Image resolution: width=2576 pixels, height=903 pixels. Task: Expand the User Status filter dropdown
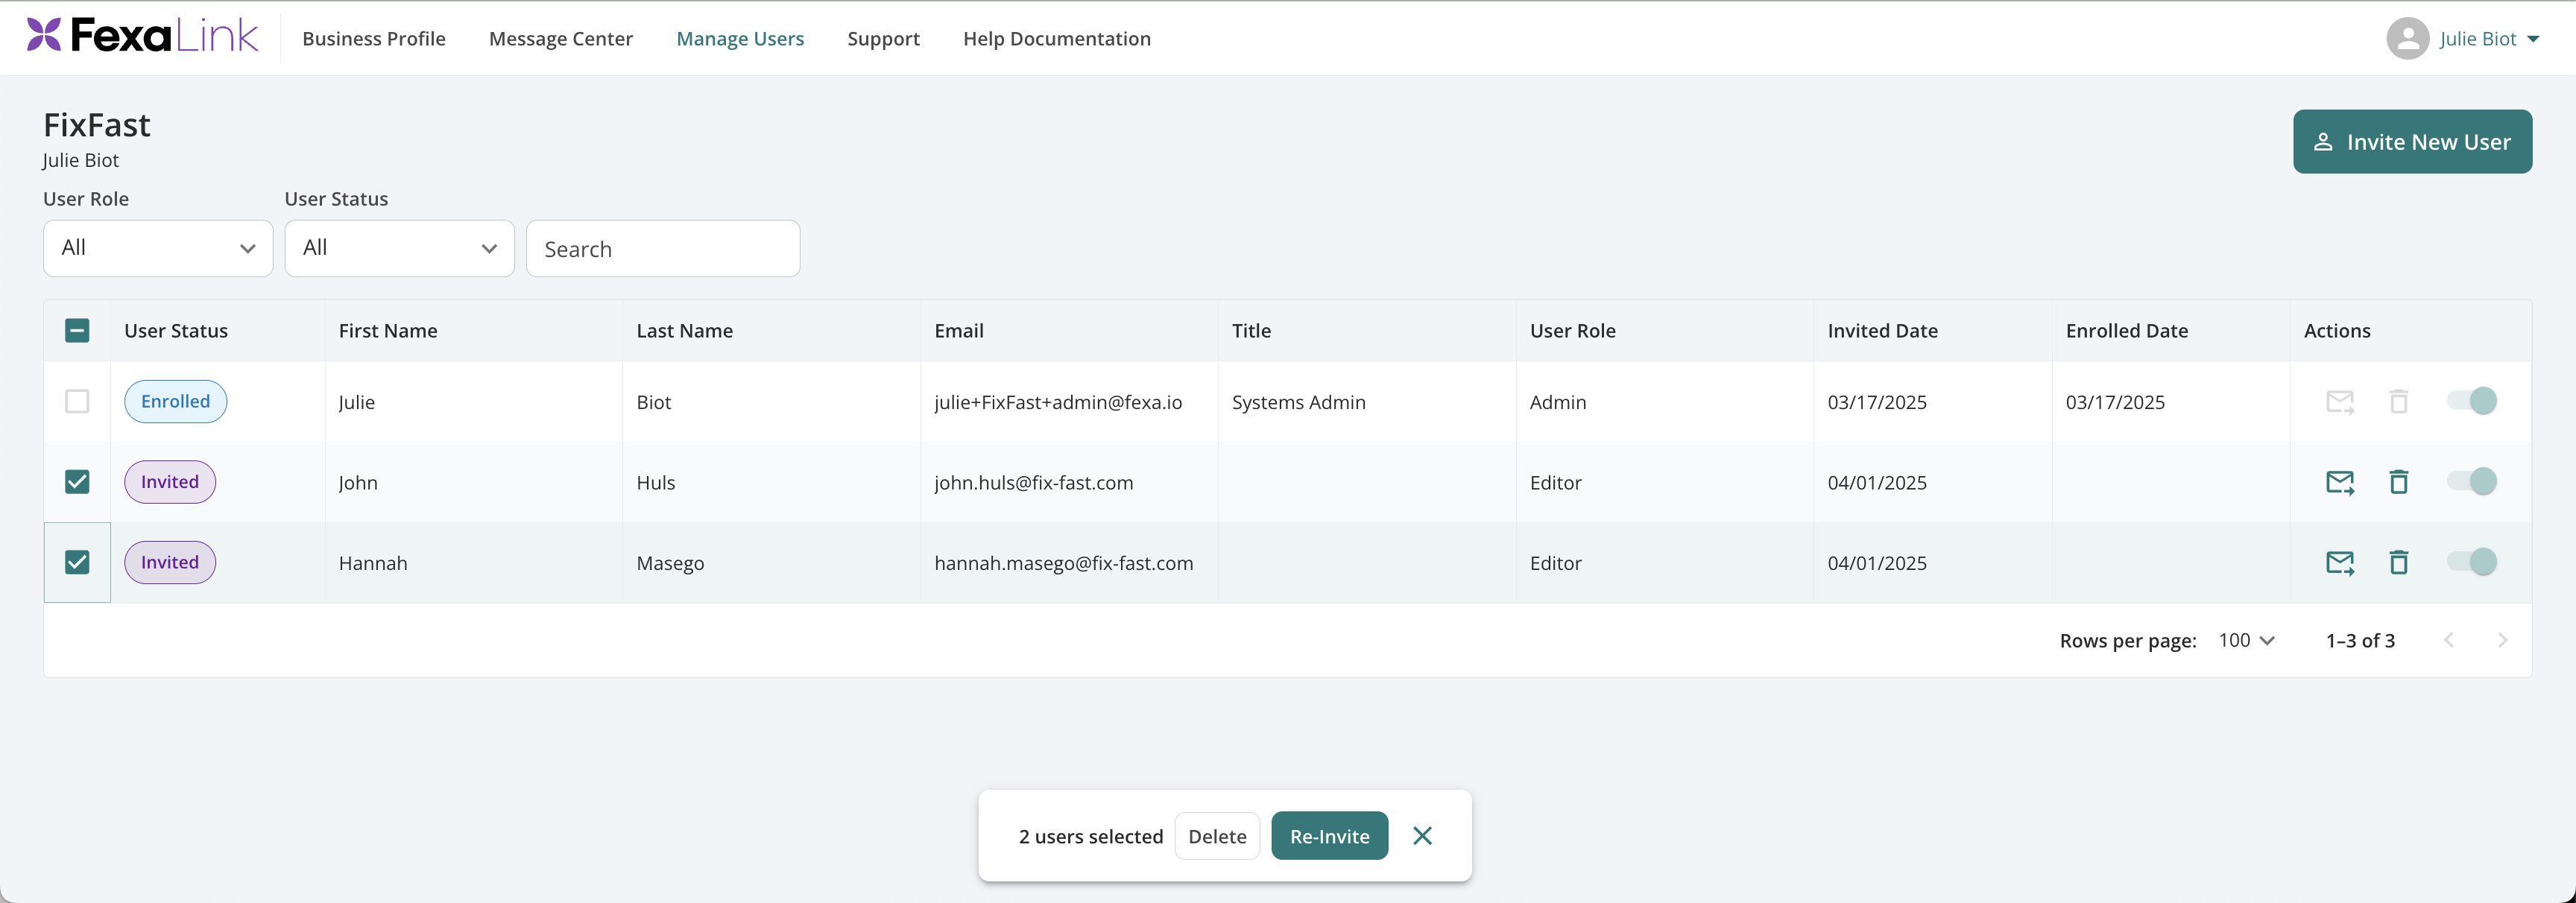coord(399,248)
